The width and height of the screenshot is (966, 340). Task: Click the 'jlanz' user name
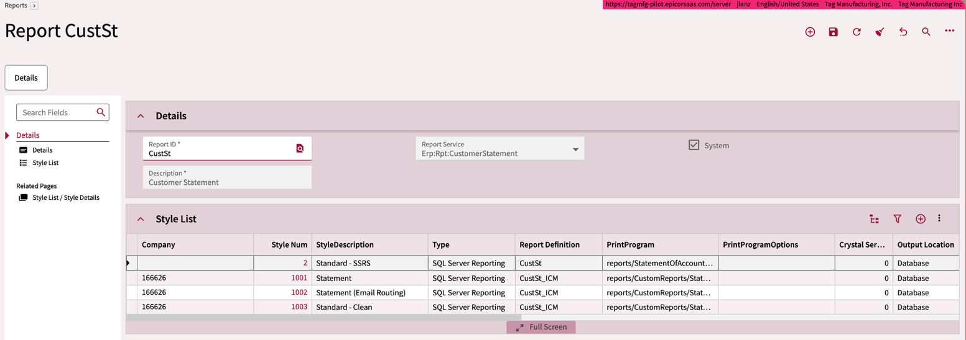coord(744,4)
